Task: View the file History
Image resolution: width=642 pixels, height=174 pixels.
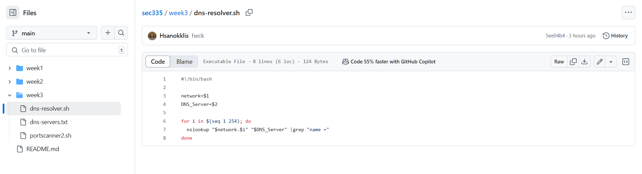Action: [x=615, y=36]
